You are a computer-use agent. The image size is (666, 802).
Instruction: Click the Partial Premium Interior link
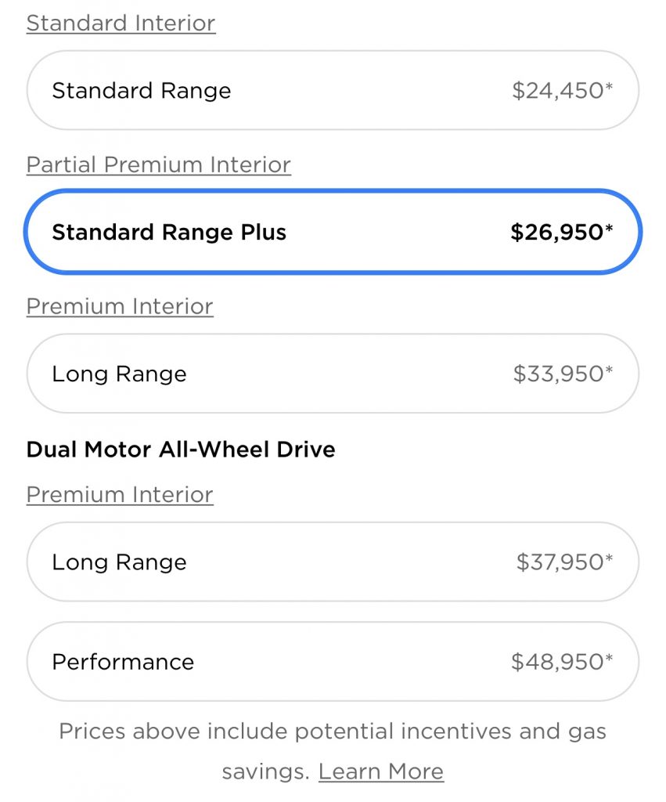coord(158,165)
